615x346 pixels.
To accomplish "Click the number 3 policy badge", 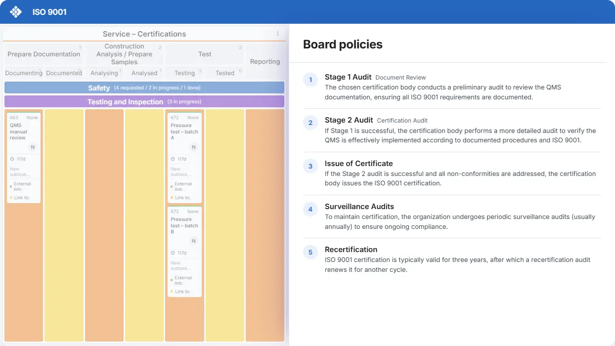I will 310,166.
